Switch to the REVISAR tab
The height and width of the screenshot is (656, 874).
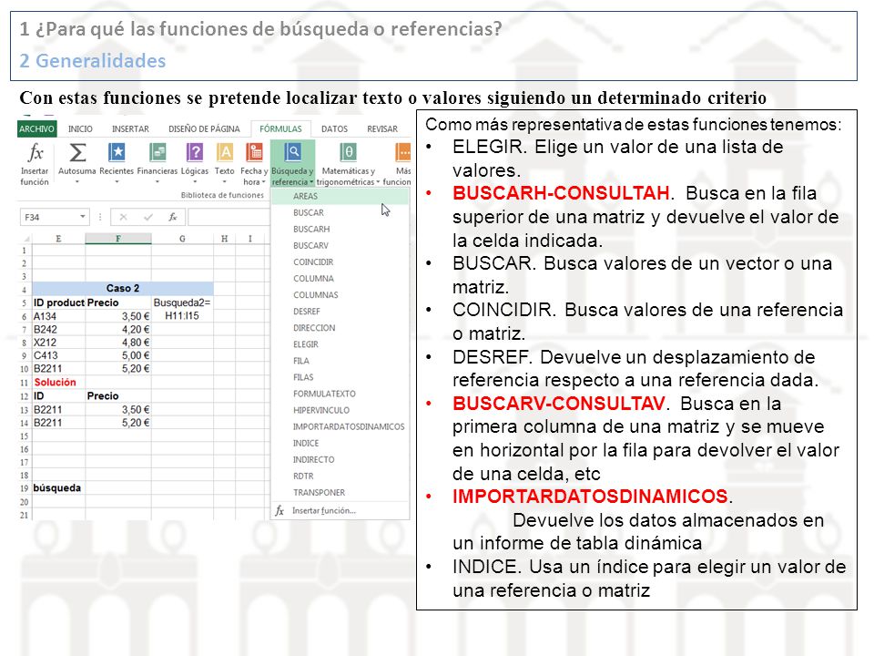point(382,128)
